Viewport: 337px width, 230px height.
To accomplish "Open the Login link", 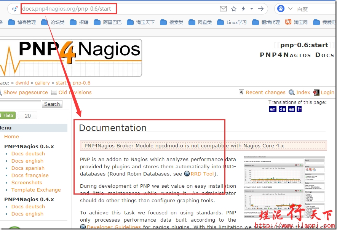I will click(327, 92).
